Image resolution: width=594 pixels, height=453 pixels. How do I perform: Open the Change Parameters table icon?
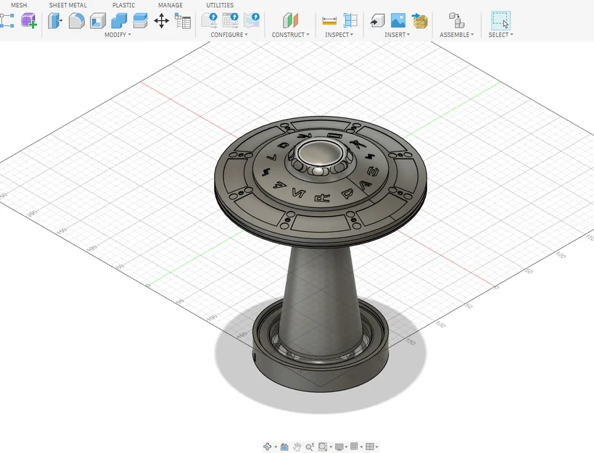[183, 21]
